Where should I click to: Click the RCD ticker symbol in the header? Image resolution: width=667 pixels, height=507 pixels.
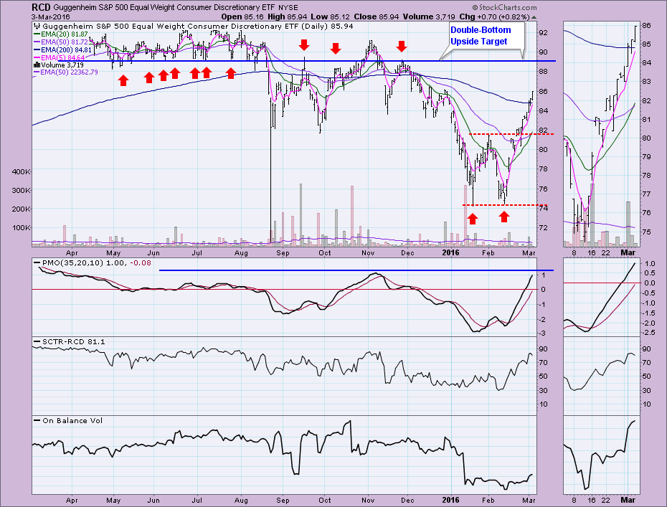[x=41, y=7]
